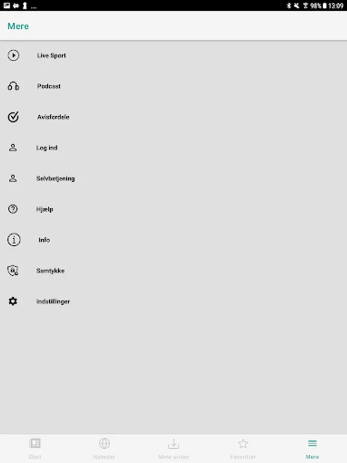347x463 pixels.
Task: Switch to the Start tab
Action: point(35,449)
